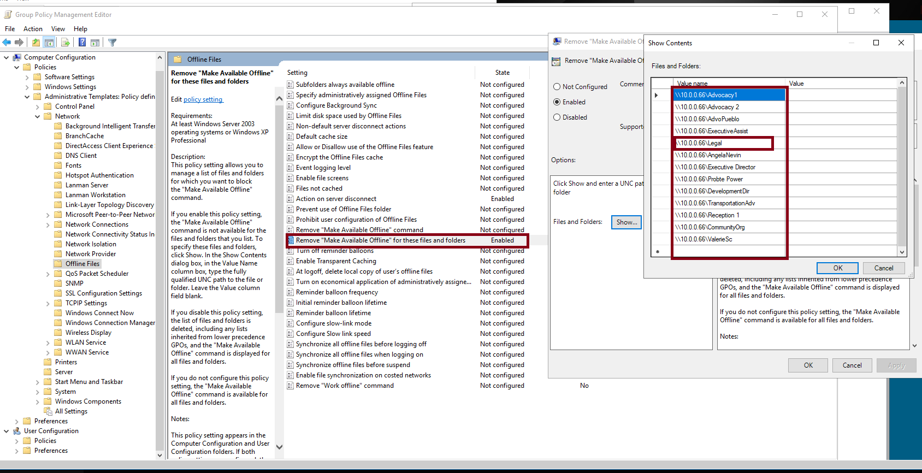This screenshot has width=922, height=473.
Task: Click the description pane vertical scrollbar
Action: [x=279, y=273]
